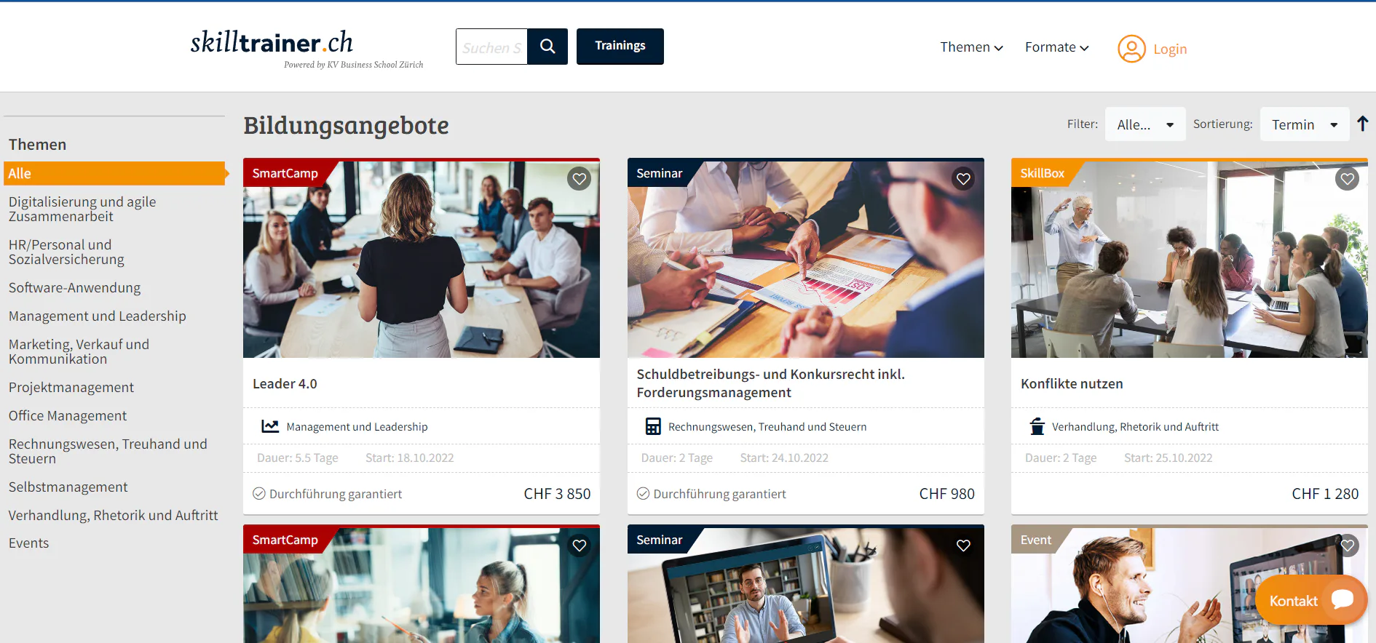This screenshot has height=643, width=1376.
Task: Click the SmartCamp badge on Leader 4.0
Action: click(x=285, y=173)
